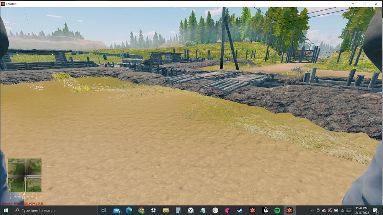Image resolution: width=383 pixels, height=215 pixels.
Task: Open the first Enlisted launcher taskbar icon
Action: [x=252, y=210]
